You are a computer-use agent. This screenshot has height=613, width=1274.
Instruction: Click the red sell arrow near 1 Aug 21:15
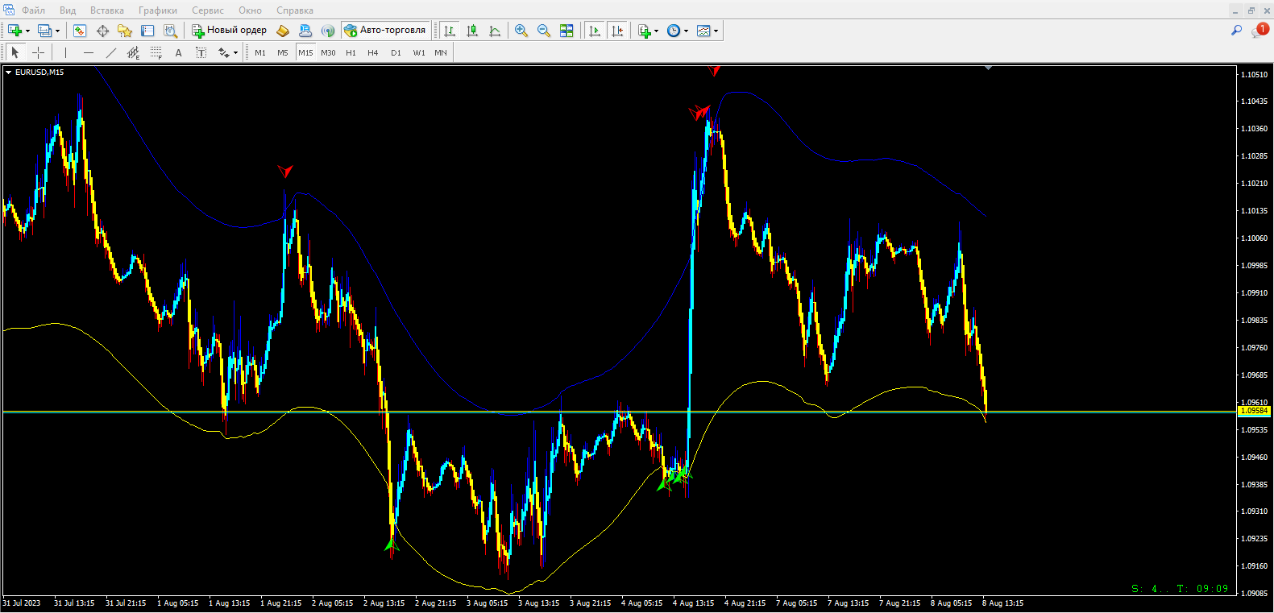284,171
